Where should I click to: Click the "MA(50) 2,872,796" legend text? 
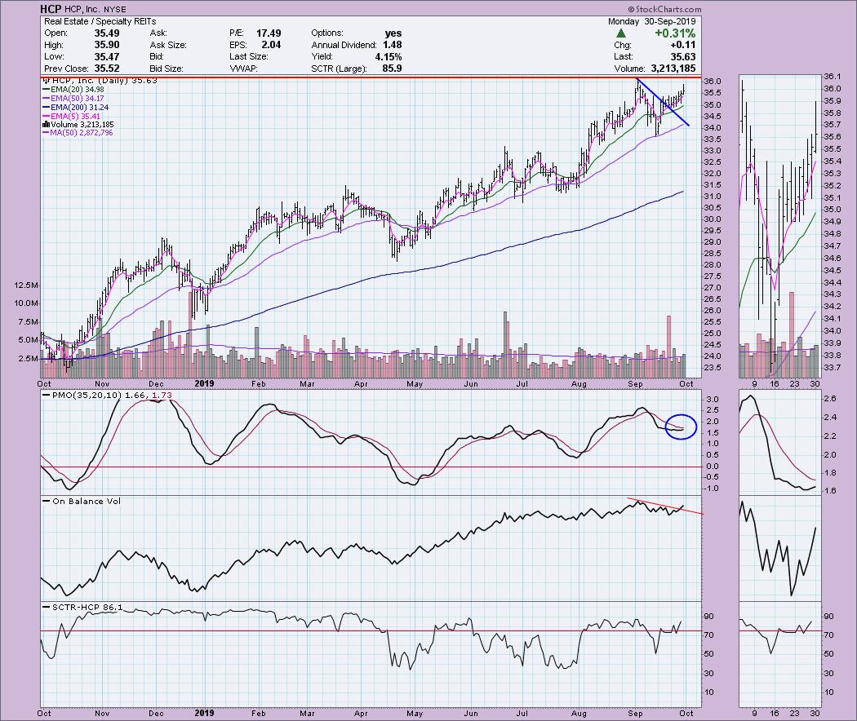(x=82, y=133)
